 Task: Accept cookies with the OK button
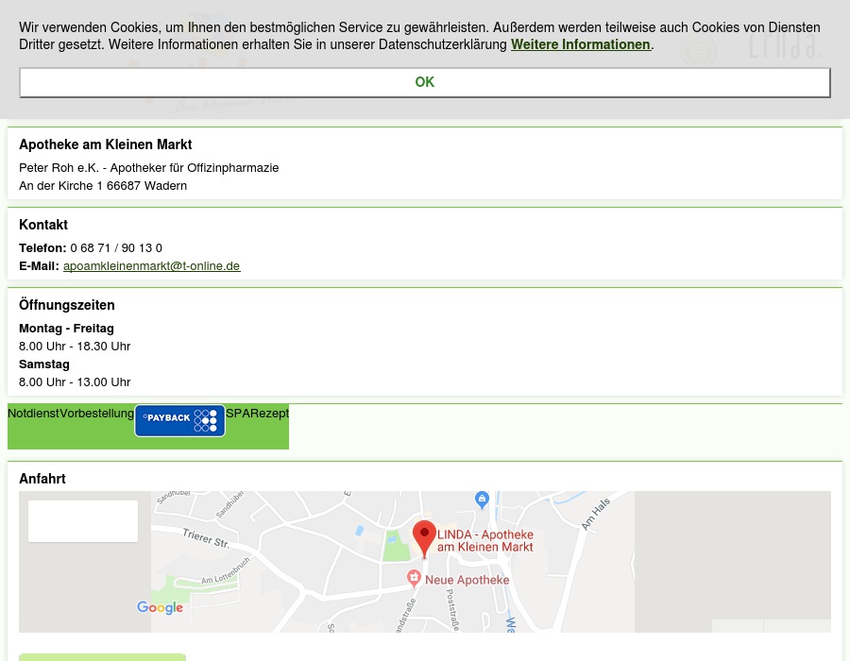click(x=424, y=82)
